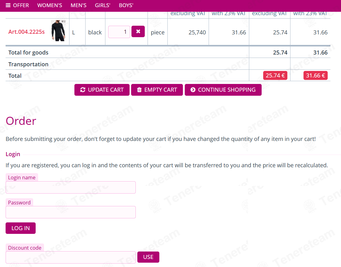Open the MEN'S menu

pyautogui.click(x=78, y=6)
